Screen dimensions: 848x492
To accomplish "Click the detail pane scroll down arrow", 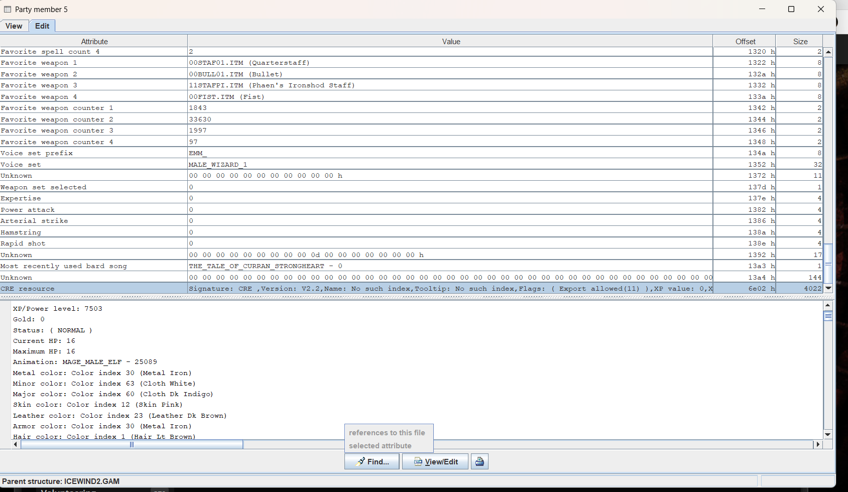I will [828, 434].
